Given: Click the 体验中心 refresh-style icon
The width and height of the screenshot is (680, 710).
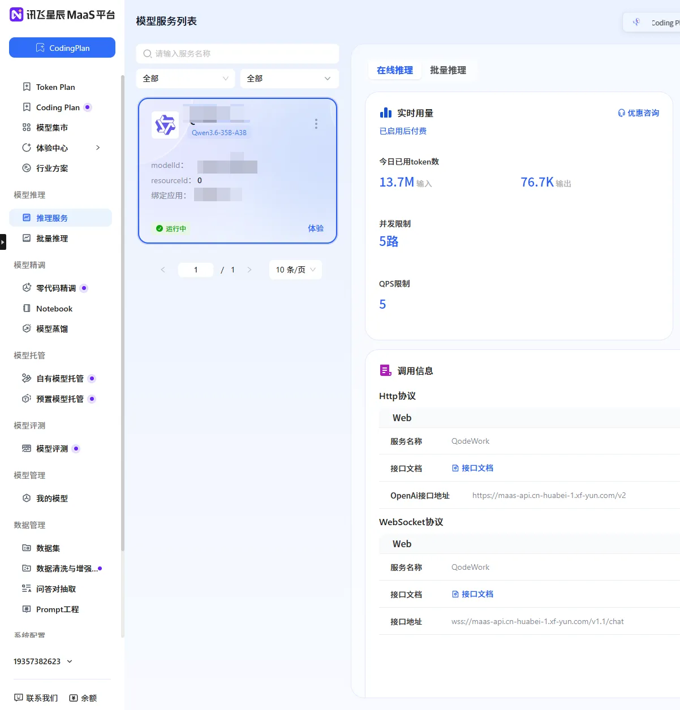Looking at the screenshot, I should 27,148.
